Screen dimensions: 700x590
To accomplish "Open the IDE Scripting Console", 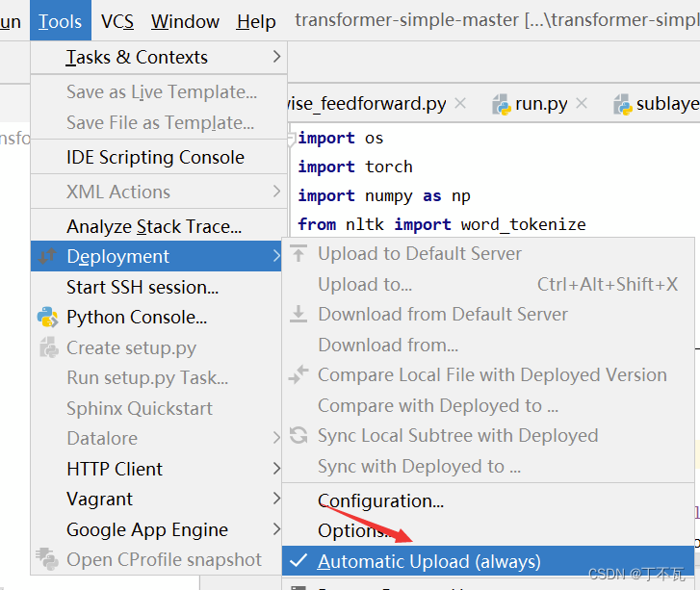I will click(x=155, y=157).
